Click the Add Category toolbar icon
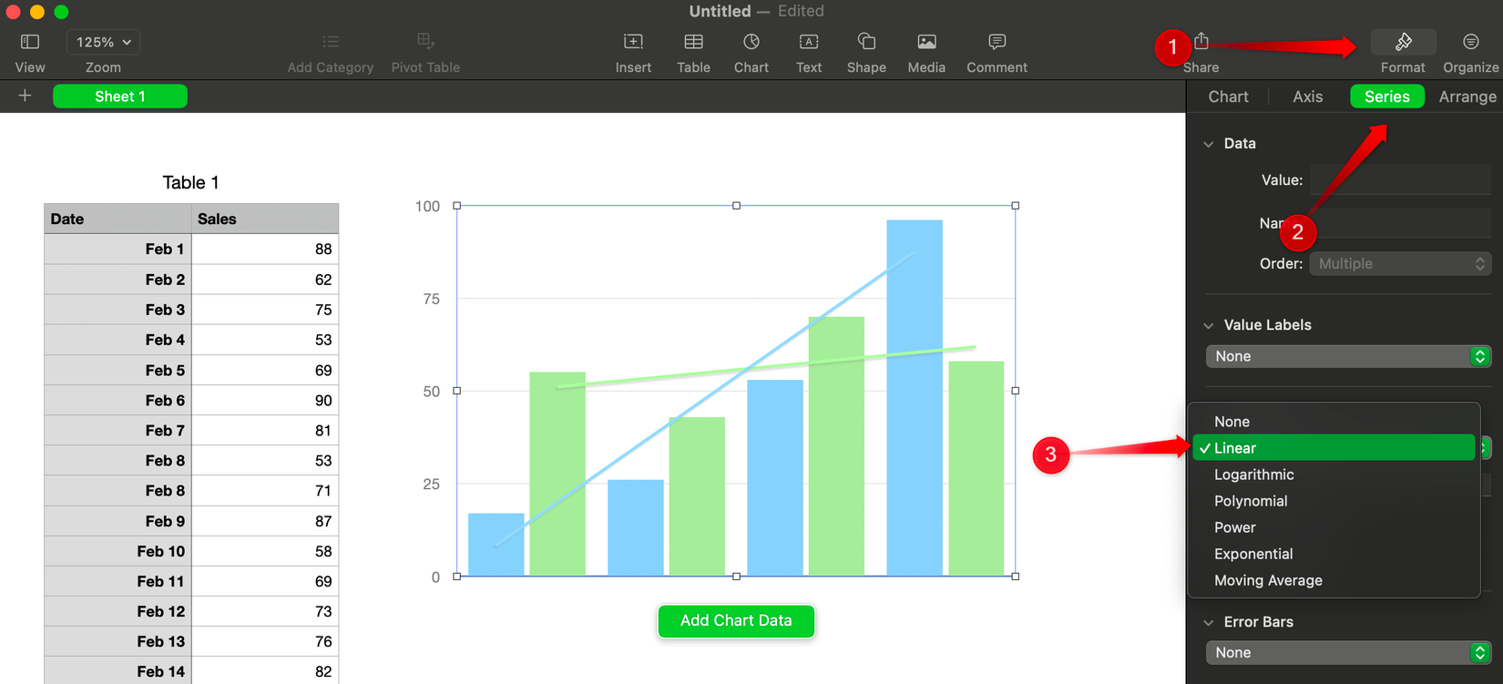Screen dimensions: 1503x684 pyautogui.click(x=331, y=42)
